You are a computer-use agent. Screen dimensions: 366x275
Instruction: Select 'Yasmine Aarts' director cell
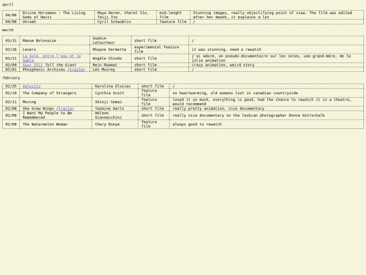pos(115,109)
